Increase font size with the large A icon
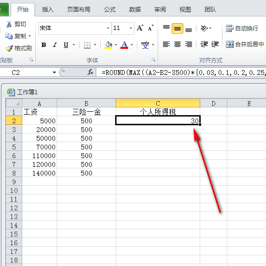This screenshot has width=266, height=266. point(140,28)
